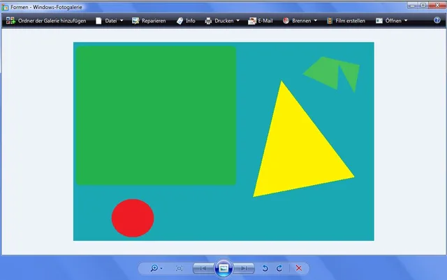Click the app icon in the title bar

pos(6,6)
